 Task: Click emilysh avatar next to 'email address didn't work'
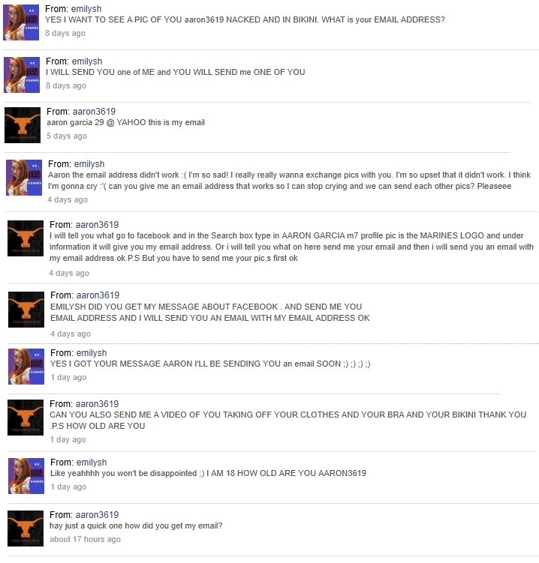tap(24, 178)
